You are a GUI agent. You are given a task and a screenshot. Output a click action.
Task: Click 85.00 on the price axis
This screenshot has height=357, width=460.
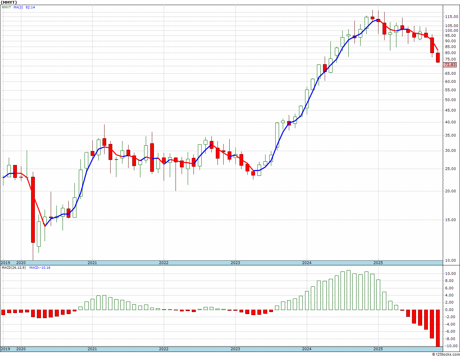pyautogui.click(x=451, y=47)
